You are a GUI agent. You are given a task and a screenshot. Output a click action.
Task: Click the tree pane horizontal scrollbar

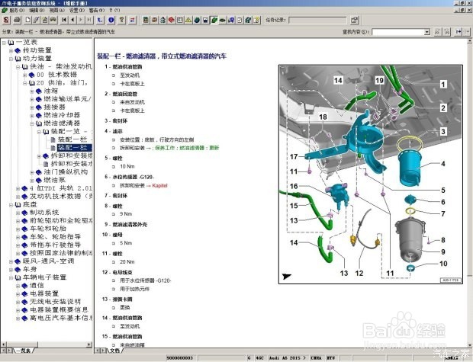[x=47, y=344]
